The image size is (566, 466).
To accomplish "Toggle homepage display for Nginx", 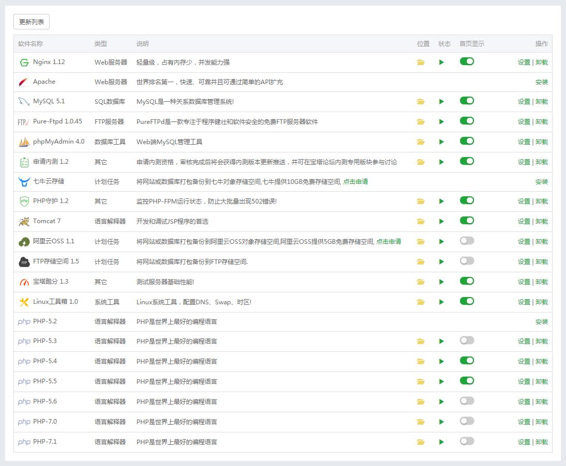I will tap(466, 61).
